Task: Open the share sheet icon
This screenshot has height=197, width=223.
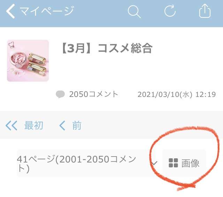Action: click(x=205, y=11)
